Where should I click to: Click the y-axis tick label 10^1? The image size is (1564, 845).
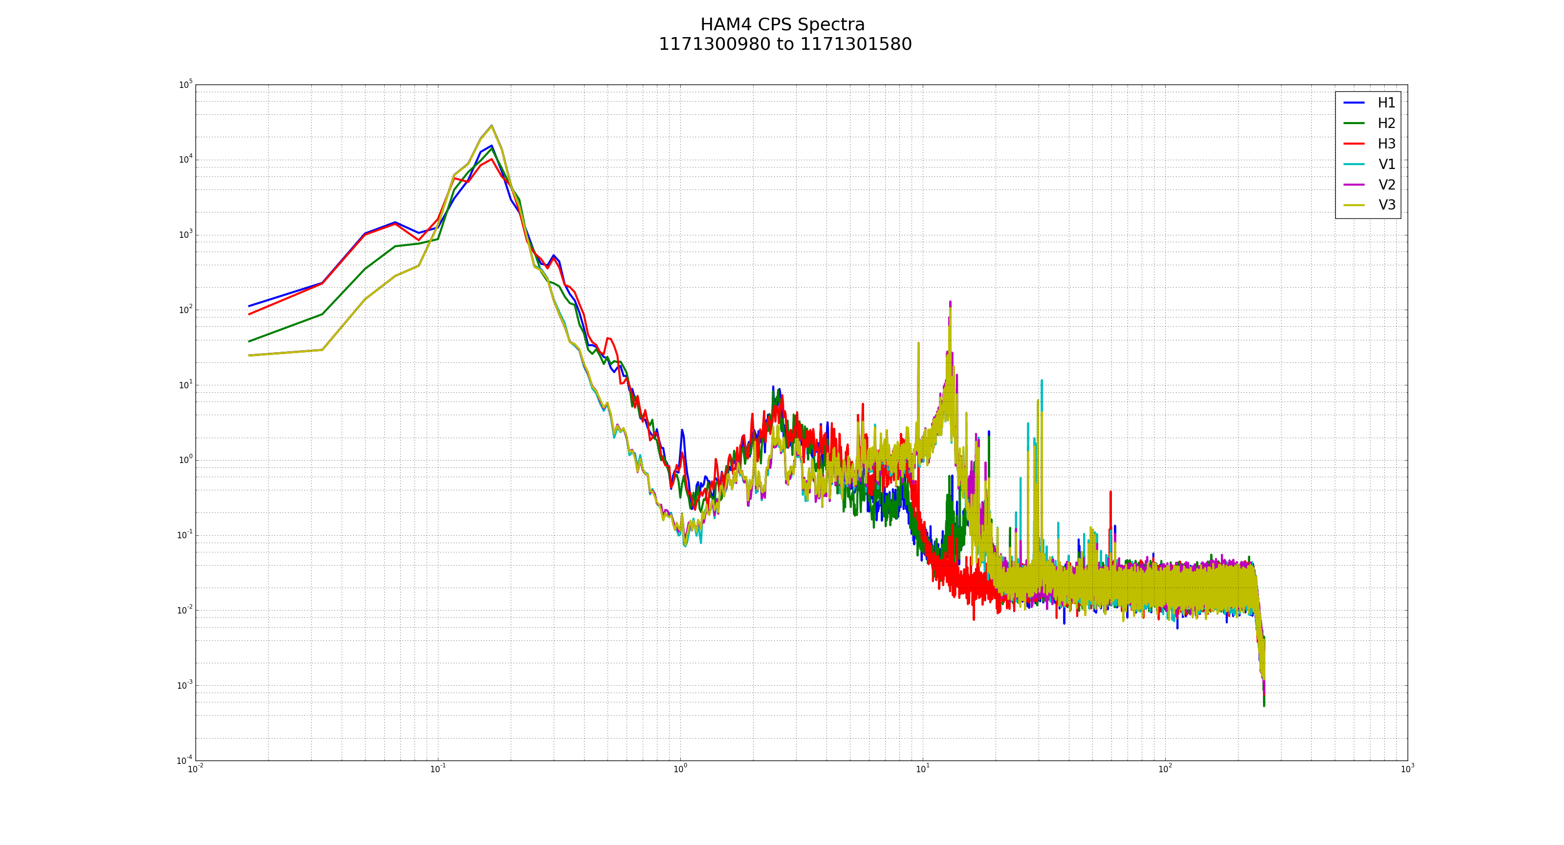[x=185, y=384]
